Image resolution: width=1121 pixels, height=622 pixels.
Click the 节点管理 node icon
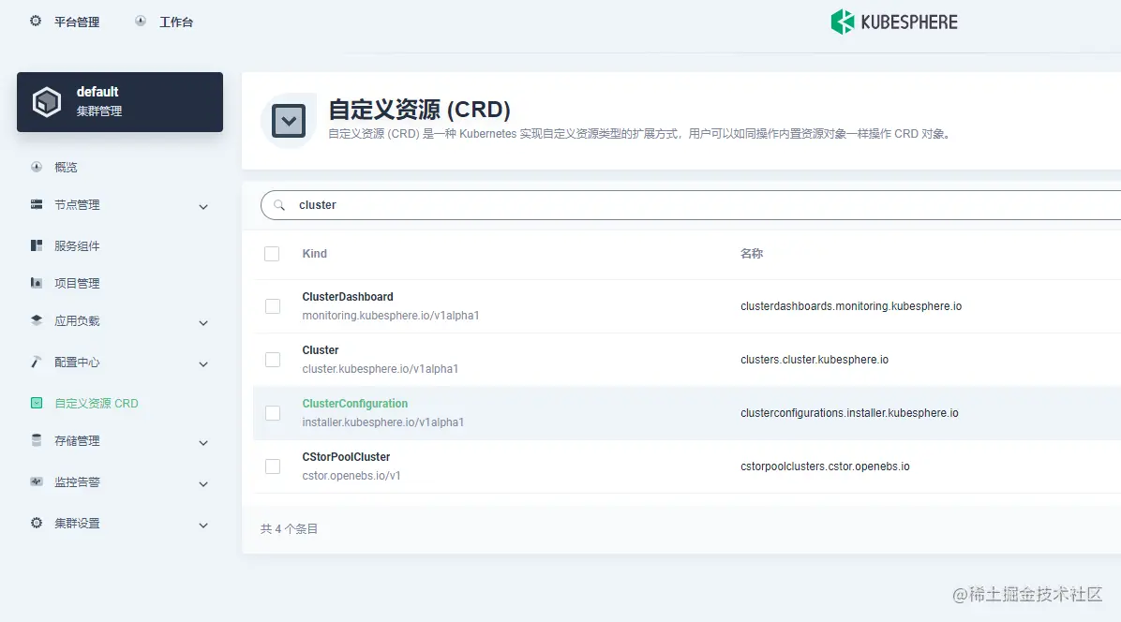(x=37, y=205)
